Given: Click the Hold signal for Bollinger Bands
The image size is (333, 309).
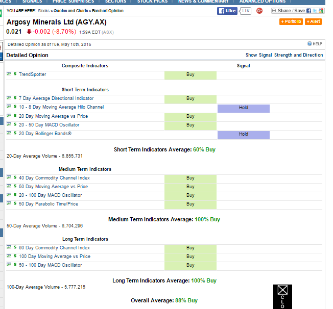Looking at the screenshot, I should pos(244,135).
